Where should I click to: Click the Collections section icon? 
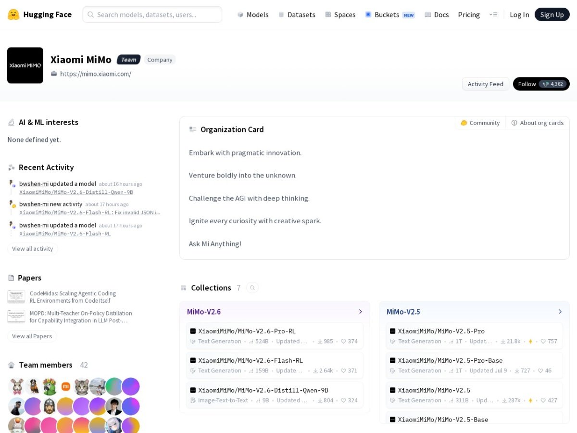[x=183, y=288]
